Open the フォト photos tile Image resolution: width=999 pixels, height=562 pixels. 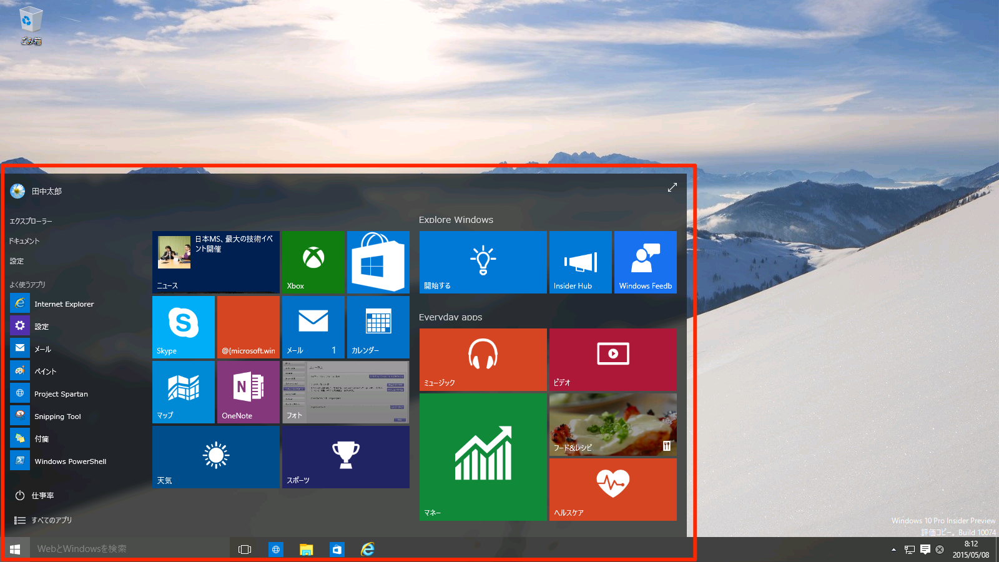coord(346,392)
